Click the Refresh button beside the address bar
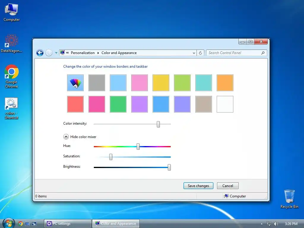Screen dimensions: 304x228 pyautogui.click(x=200, y=53)
